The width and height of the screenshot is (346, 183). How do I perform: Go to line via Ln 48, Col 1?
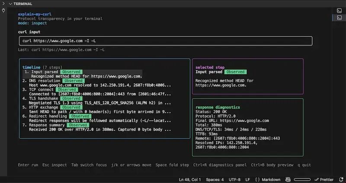[x=190, y=180]
